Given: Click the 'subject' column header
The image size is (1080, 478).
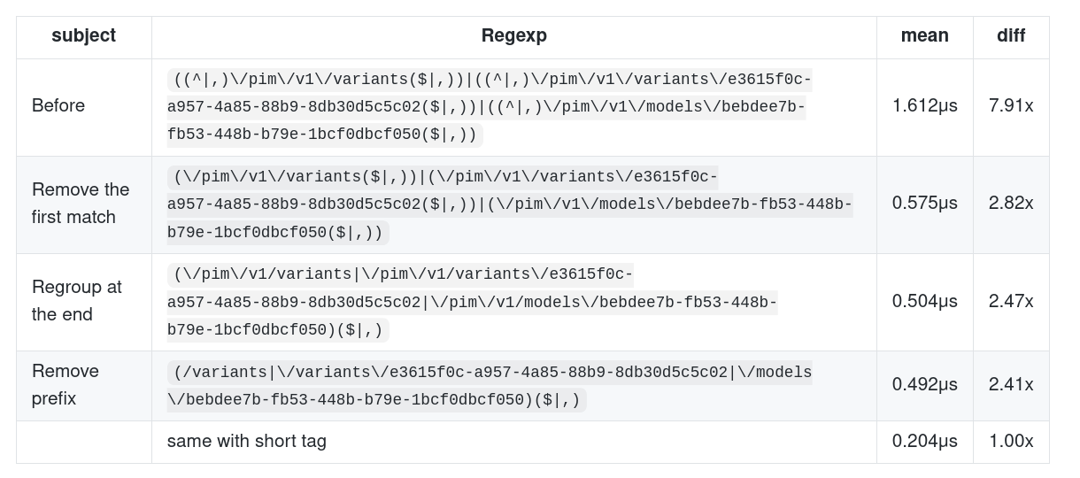Looking at the screenshot, I should coord(84,36).
